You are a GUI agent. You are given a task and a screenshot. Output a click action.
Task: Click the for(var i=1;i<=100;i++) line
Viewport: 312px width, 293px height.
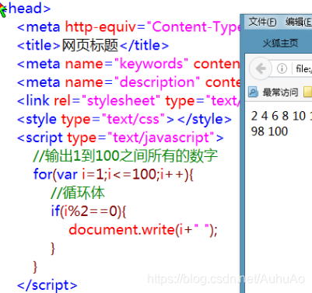114,175
